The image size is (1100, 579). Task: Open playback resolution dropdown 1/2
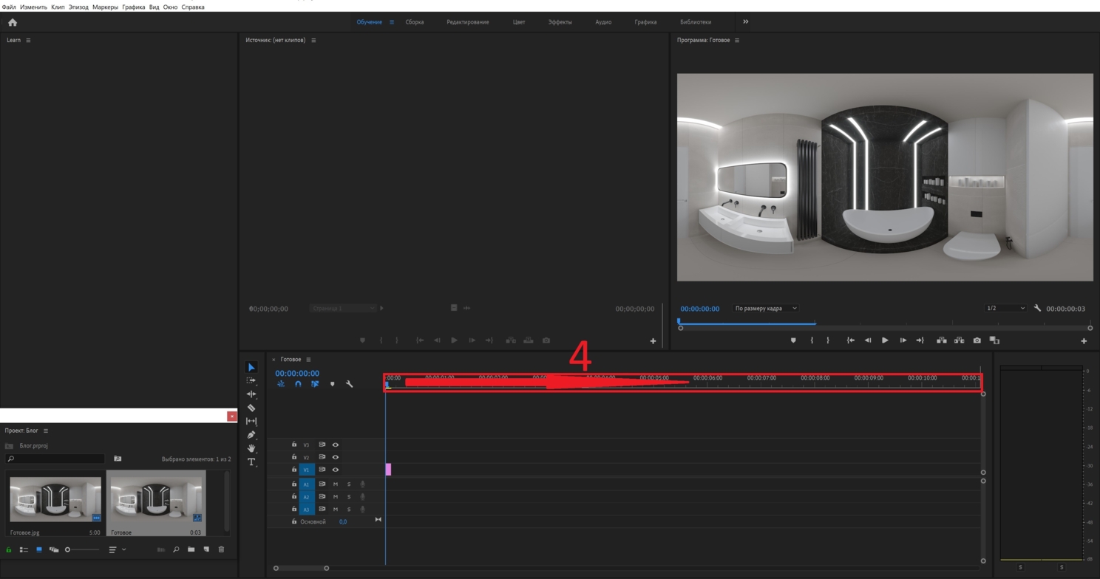tap(1005, 308)
